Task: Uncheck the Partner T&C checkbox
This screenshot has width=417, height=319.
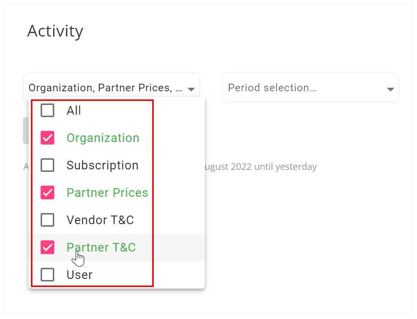Action: click(x=47, y=247)
